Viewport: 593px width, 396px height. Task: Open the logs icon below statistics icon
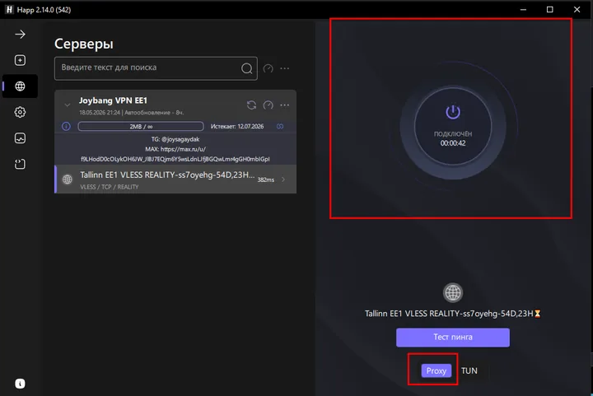[20, 164]
